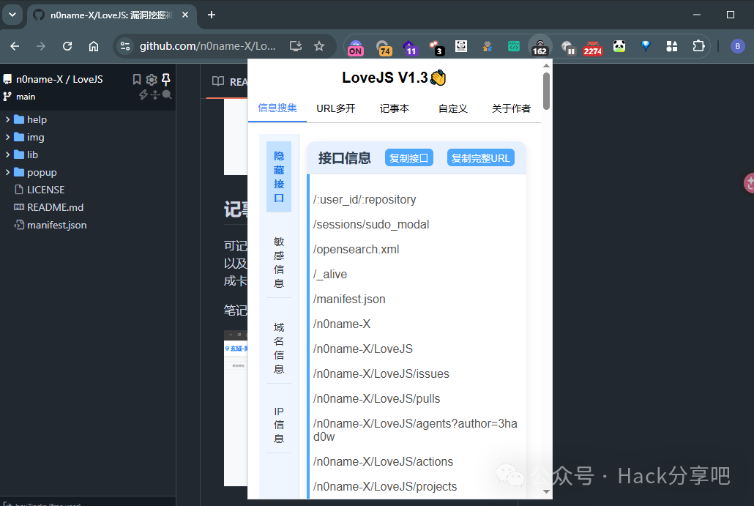The image size is (754, 506).
Task: Select the 关于作者 tab
Action: (511, 108)
